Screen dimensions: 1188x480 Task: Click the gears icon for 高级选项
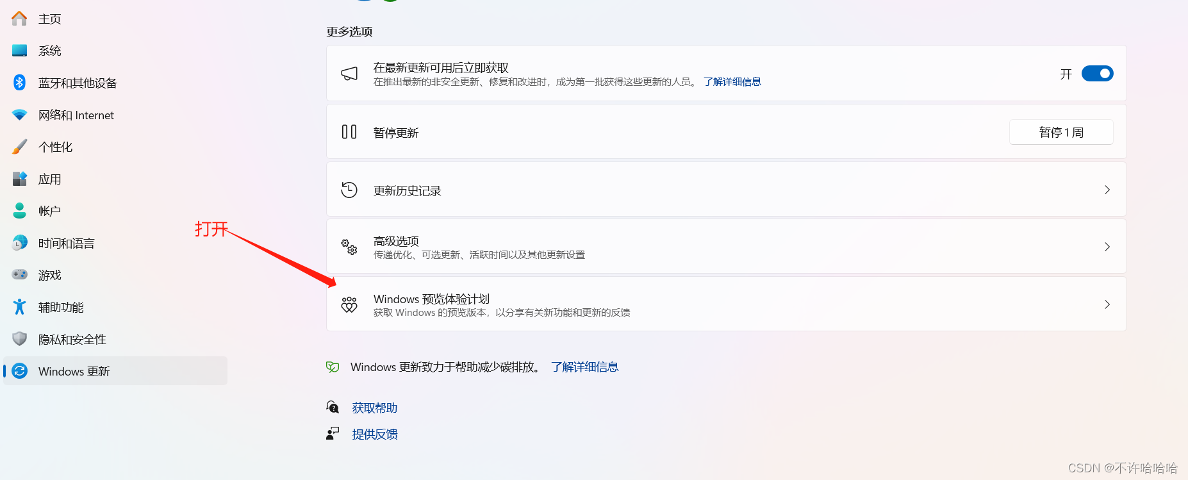349,247
